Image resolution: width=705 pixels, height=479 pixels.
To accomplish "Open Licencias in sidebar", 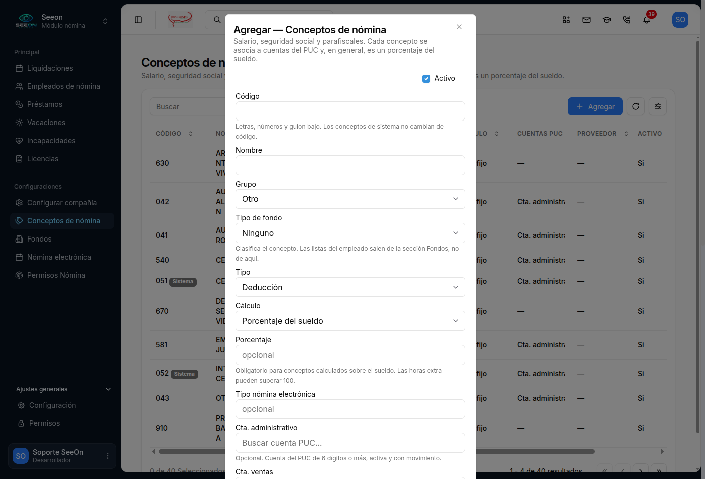I will tap(62, 159).
